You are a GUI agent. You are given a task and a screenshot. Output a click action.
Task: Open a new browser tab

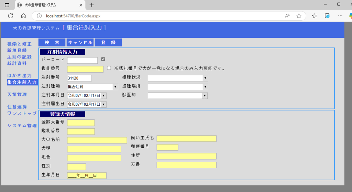pos(91,5)
